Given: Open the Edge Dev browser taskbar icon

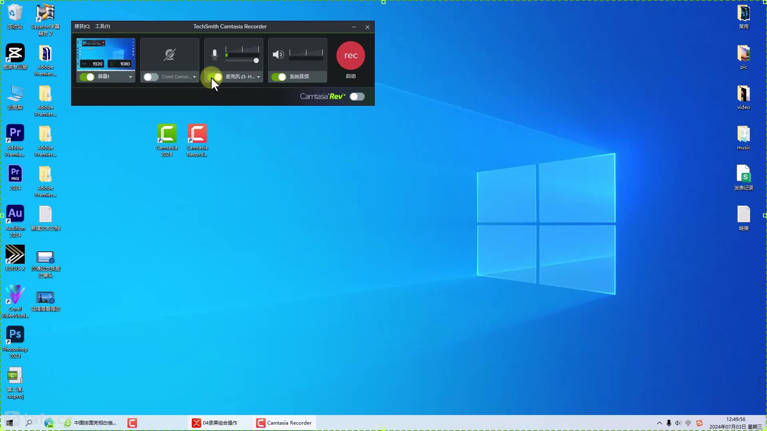Looking at the screenshot, I should coord(49,423).
